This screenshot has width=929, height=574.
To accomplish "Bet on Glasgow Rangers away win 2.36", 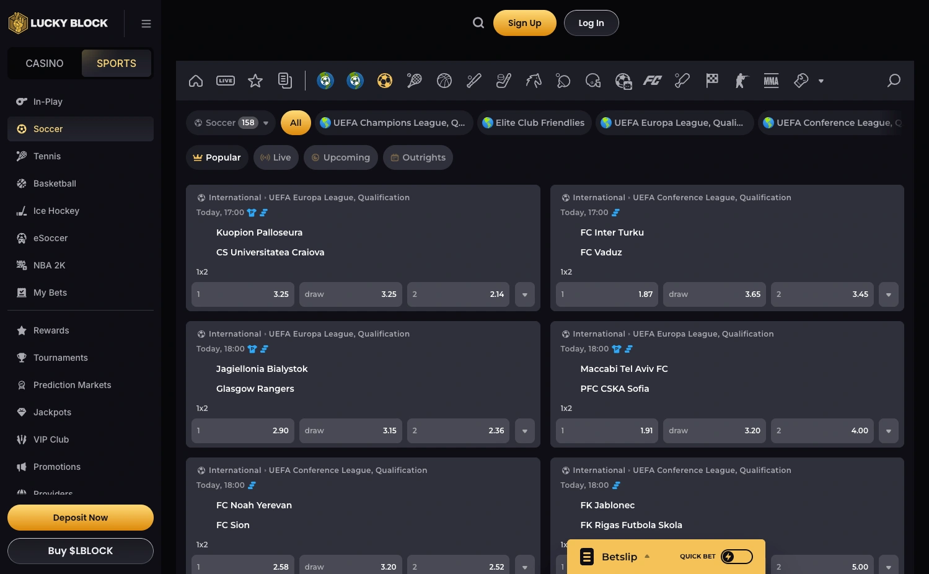I will click(459, 431).
